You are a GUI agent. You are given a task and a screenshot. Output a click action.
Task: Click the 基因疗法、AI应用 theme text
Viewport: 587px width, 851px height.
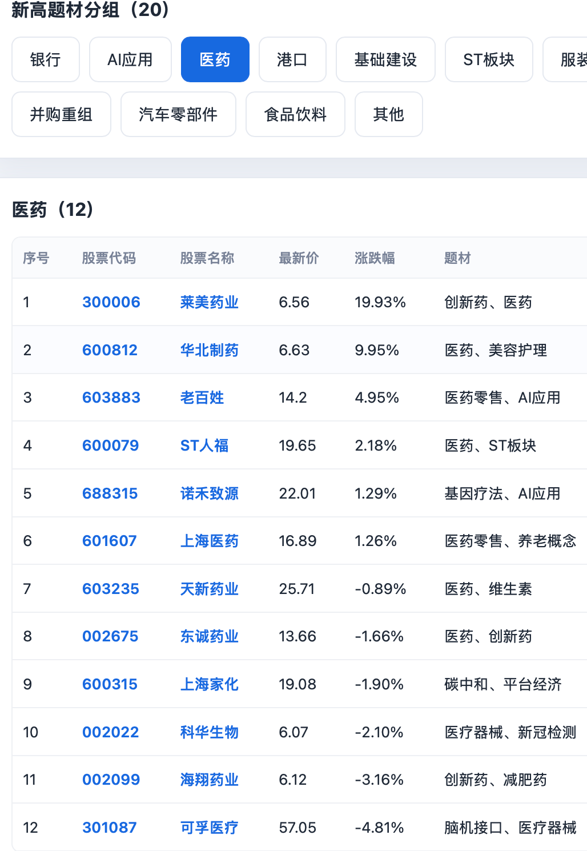point(502,493)
